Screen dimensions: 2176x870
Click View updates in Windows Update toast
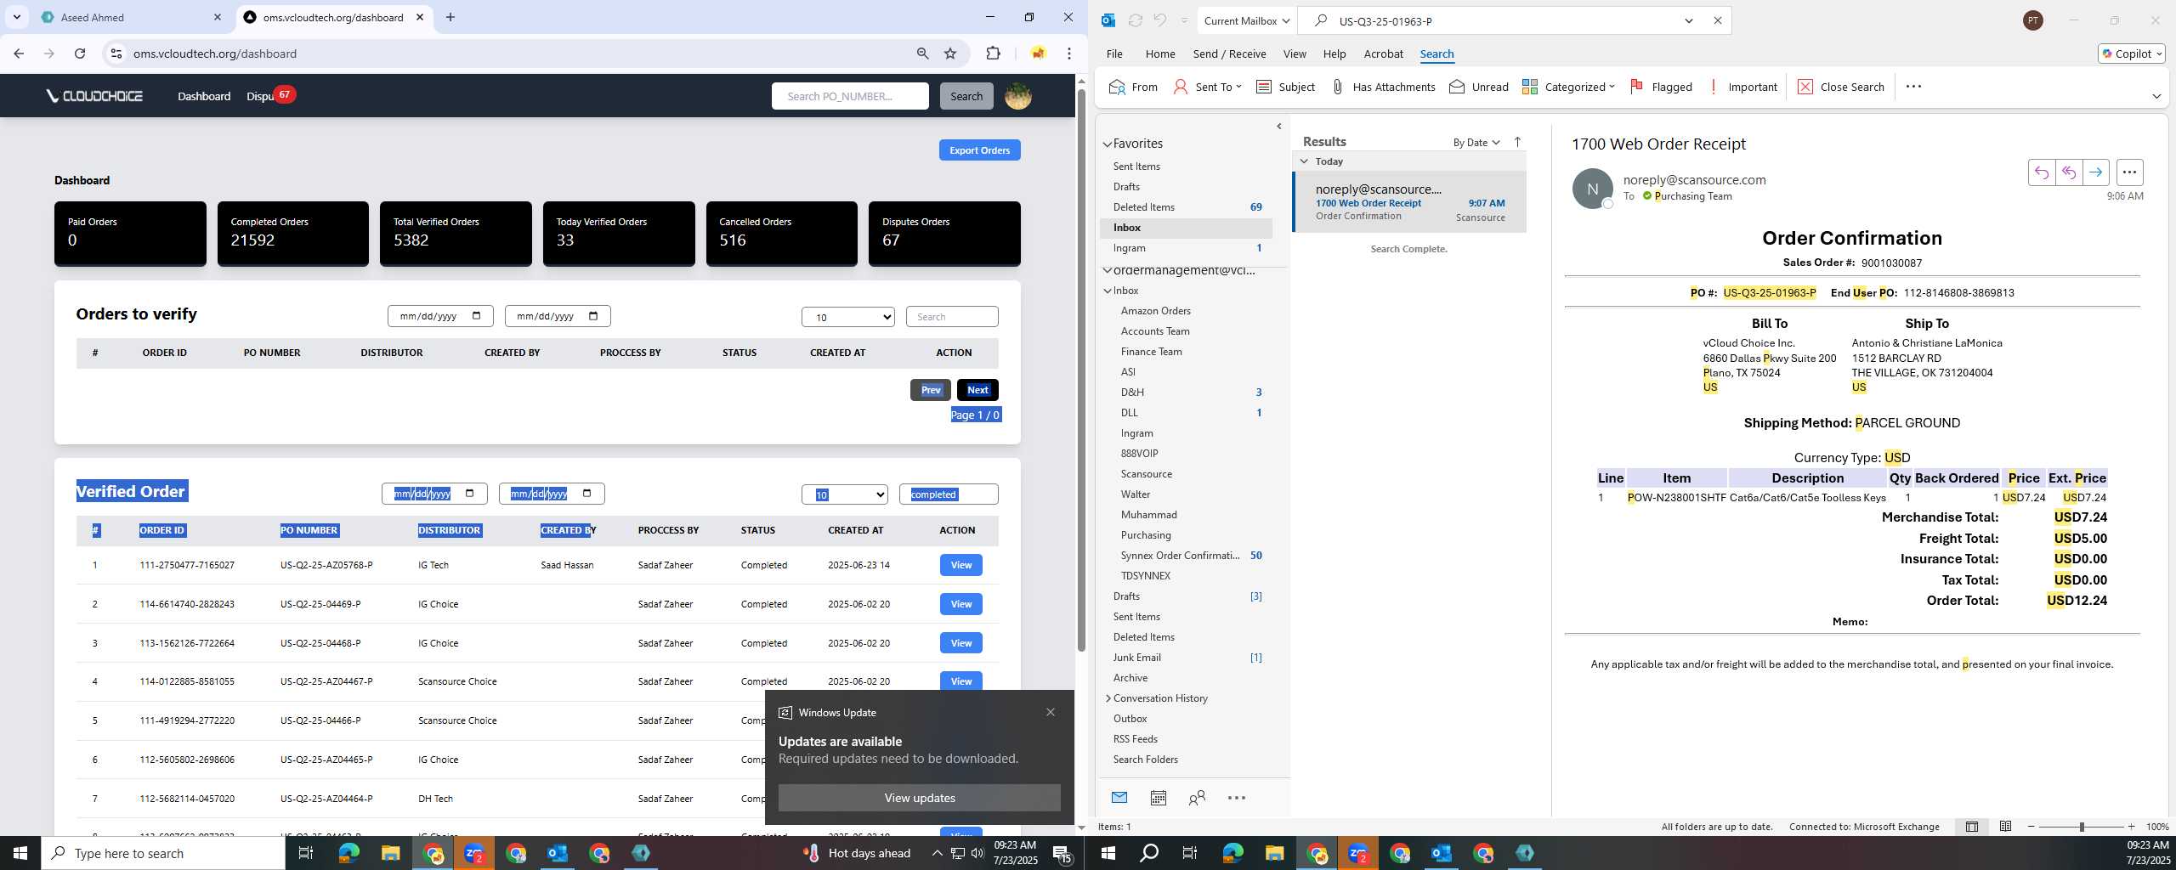tap(919, 798)
